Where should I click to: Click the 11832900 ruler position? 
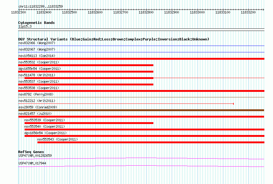tap(172, 12)
